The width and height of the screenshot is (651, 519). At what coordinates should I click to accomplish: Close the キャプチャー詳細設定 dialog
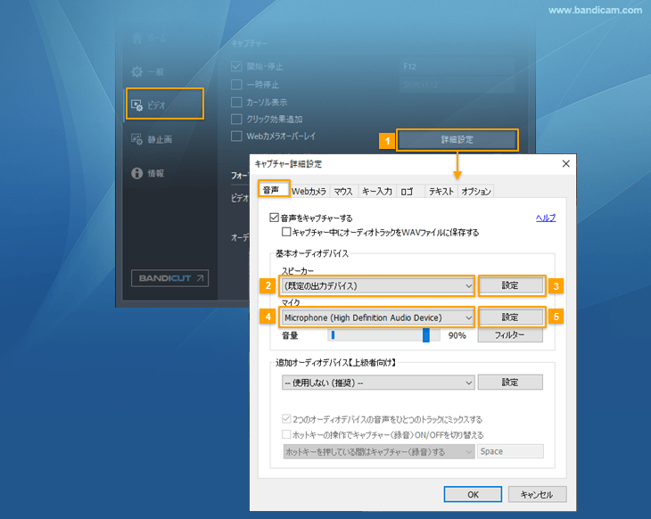[566, 163]
